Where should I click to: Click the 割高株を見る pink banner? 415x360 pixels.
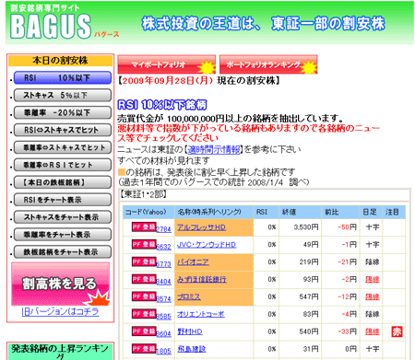click(x=60, y=284)
